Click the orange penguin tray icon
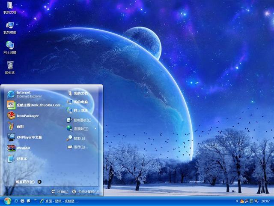Viewport: 274px width, 206px height. pos(242,201)
